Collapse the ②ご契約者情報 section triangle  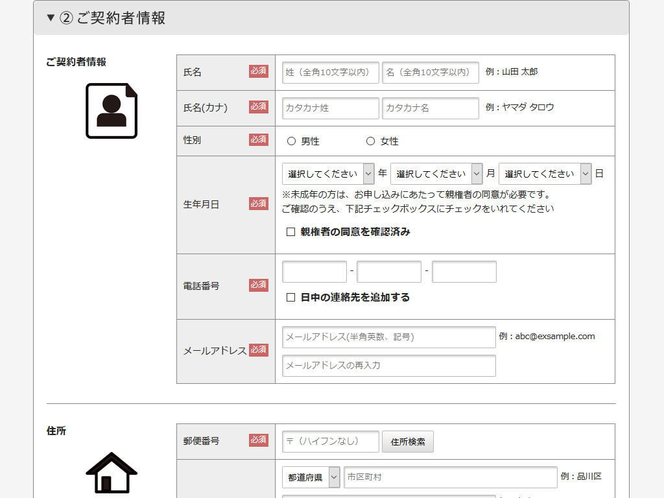tap(51, 18)
